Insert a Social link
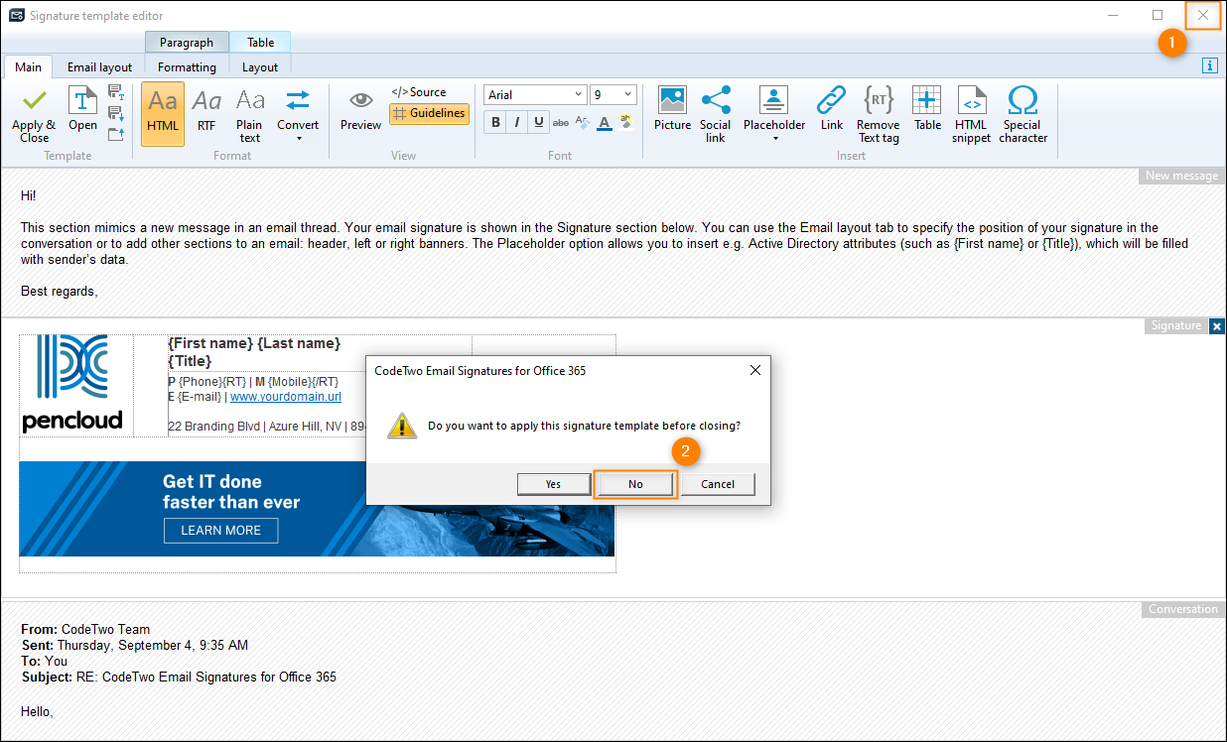Image resolution: width=1227 pixels, height=742 pixels. click(716, 111)
